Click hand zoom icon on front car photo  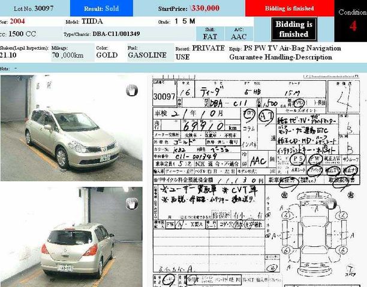[x=132, y=90]
